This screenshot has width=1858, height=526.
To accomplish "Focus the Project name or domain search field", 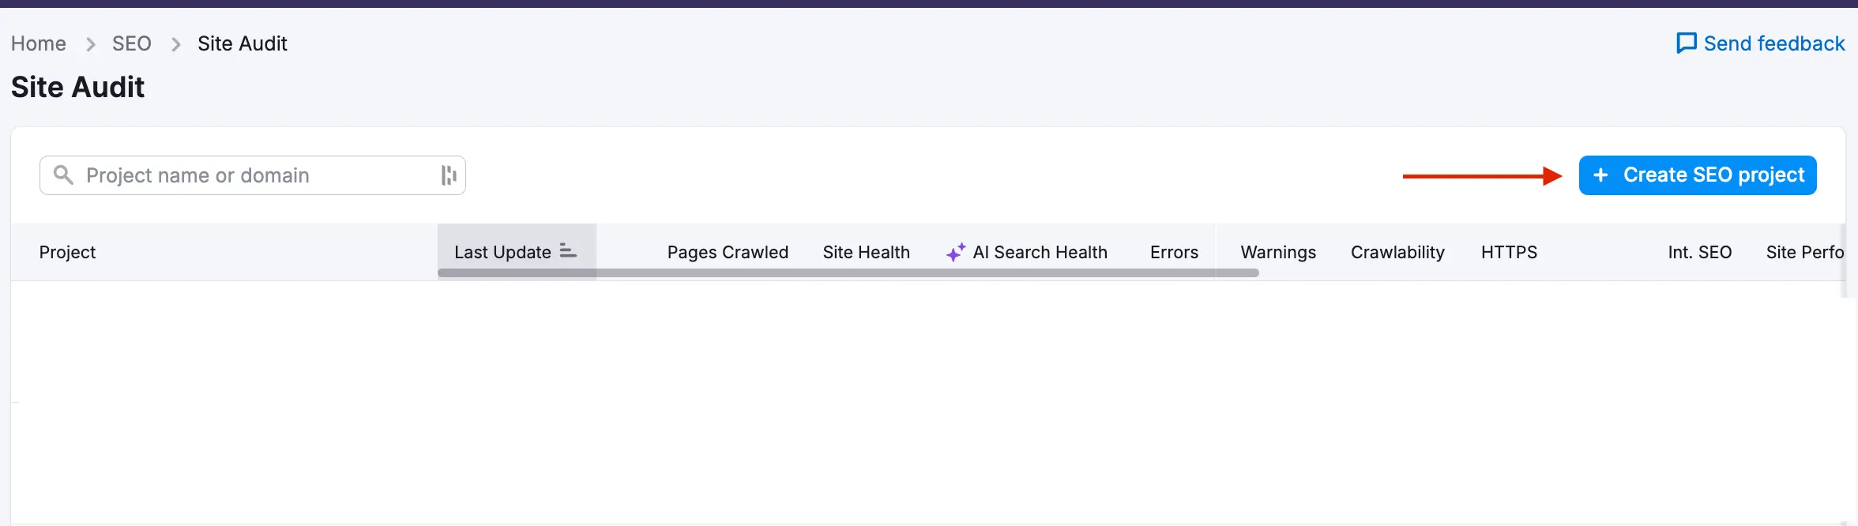I will point(253,175).
